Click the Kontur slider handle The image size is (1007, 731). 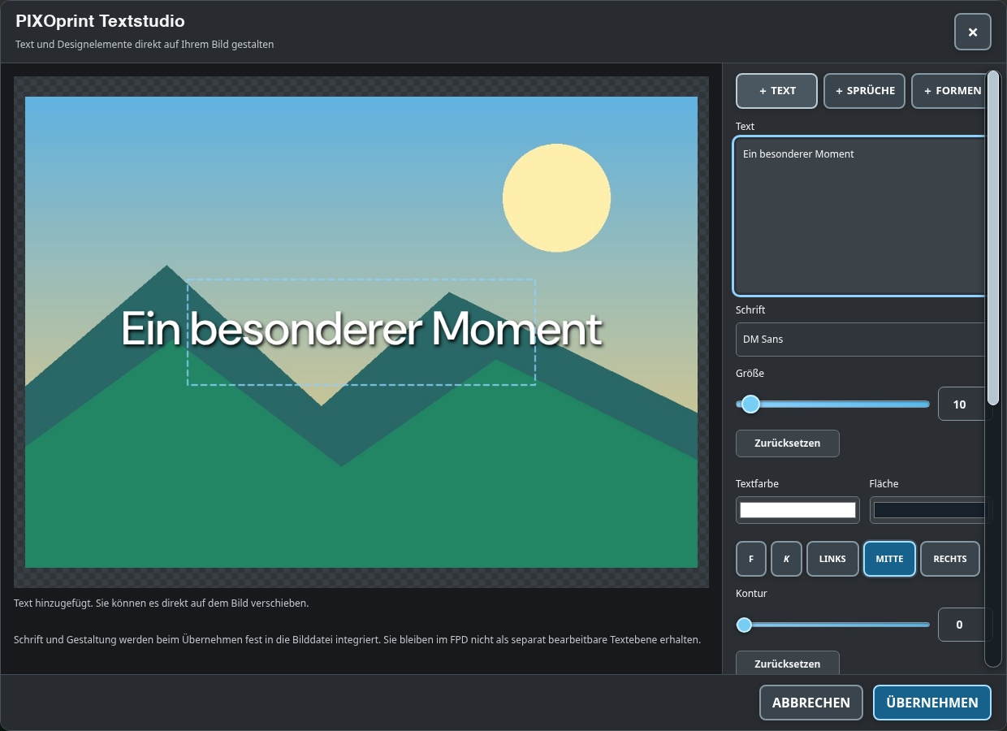coord(744,625)
